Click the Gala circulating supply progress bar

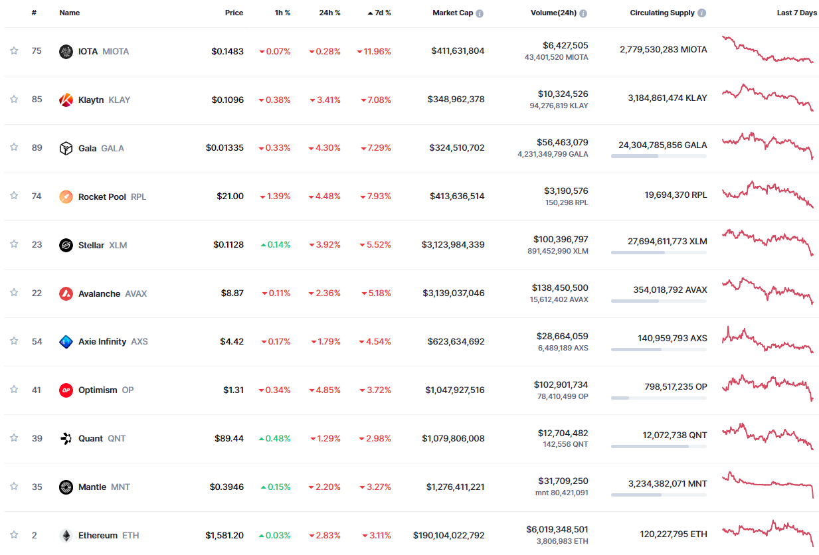coord(658,156)
